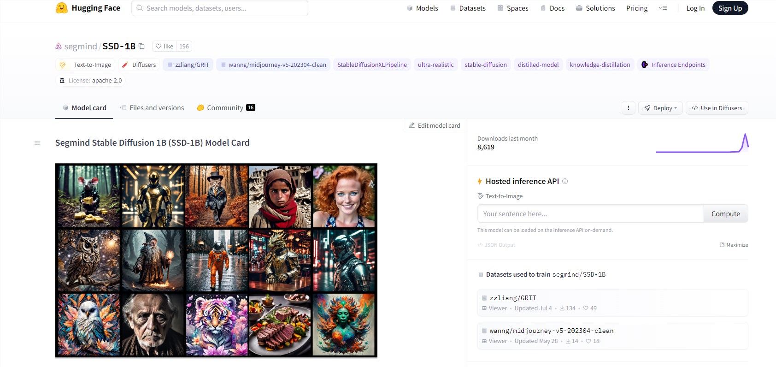Viewport: 776px width, 367px height.
Task: Click the heart like button
Action: click(164, 46)
